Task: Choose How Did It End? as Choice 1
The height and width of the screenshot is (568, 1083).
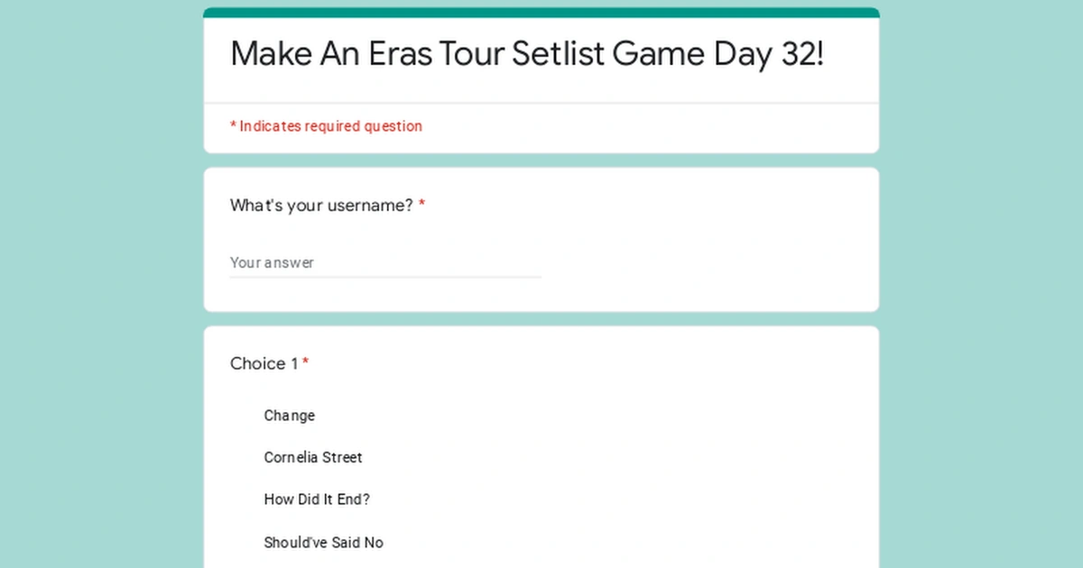Action: [x=240, y=499]
